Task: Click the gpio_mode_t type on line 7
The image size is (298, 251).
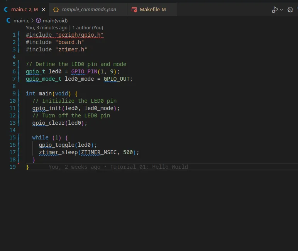Action: [x=44, y=79]
